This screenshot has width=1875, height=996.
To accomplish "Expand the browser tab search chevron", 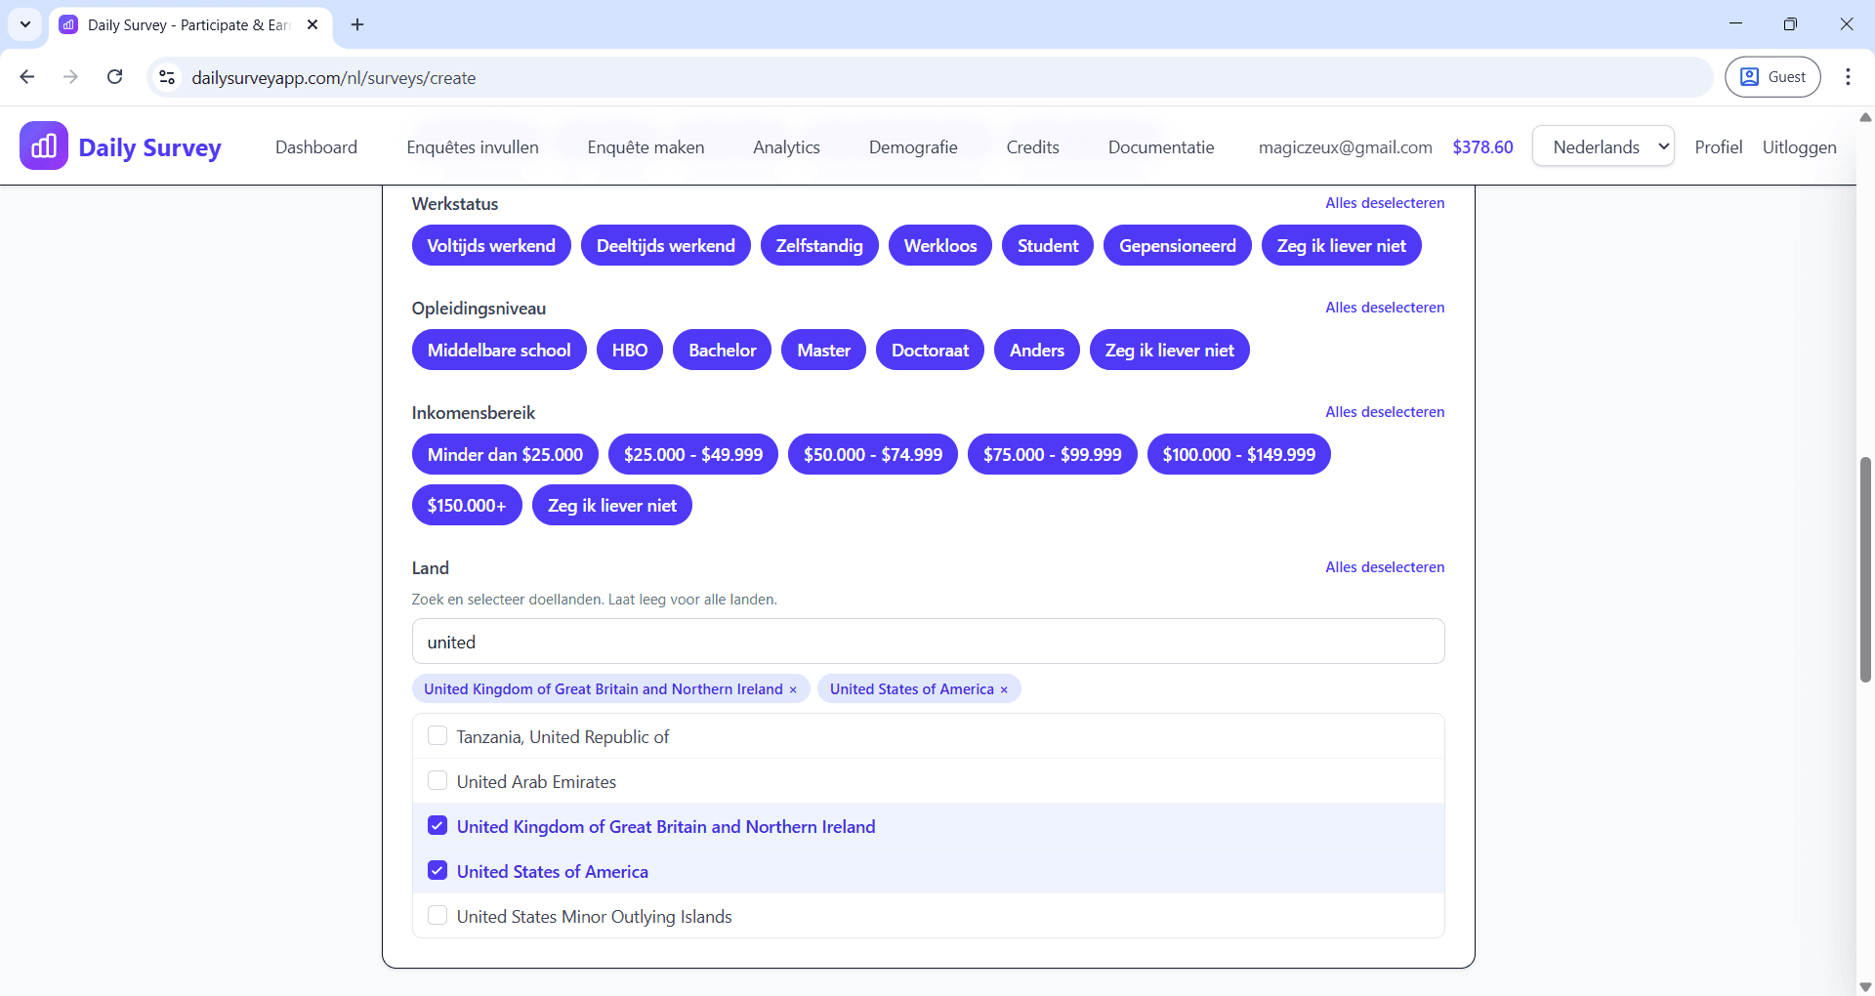I will coord(25,24).
